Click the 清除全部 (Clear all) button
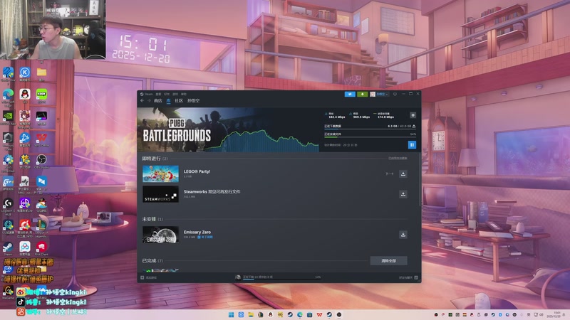 (388, 260)
